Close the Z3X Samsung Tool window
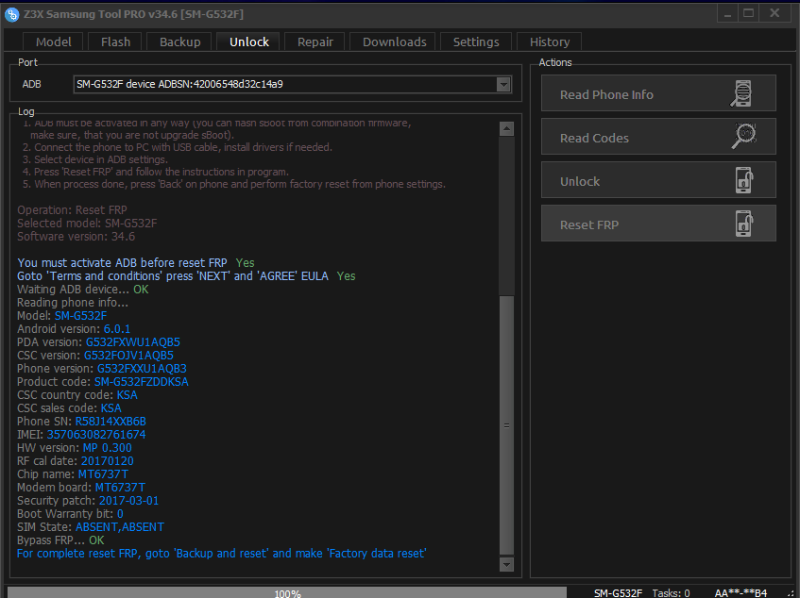This screenshot has width=800, height=598. pos(774,14)
